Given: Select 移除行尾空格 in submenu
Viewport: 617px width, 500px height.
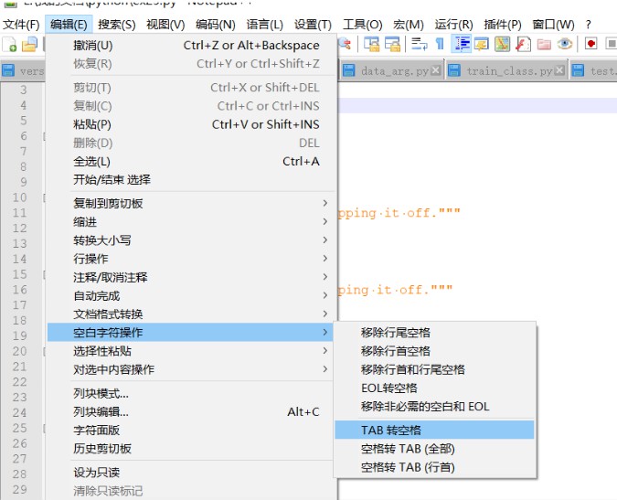Looking at the screenshot, I should pyautogui.click(x=434, y=333).
